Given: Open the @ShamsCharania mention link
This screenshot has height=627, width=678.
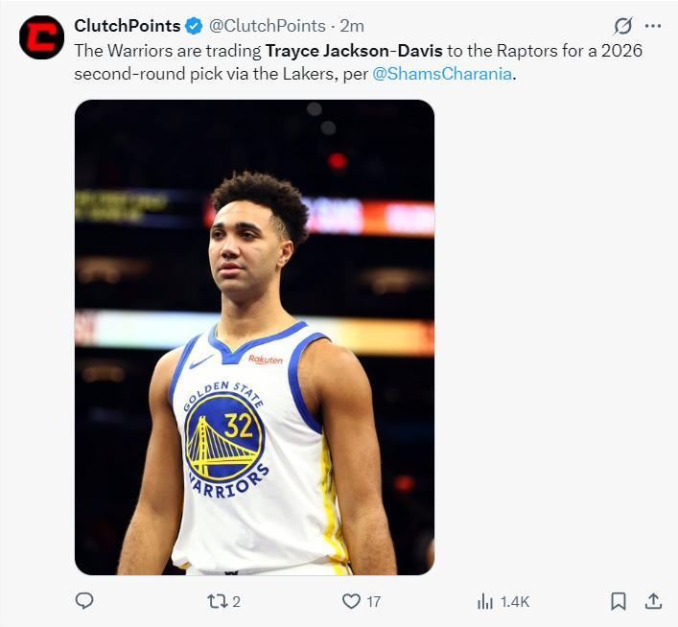Looking at the screenshot, I should [442, 72].
